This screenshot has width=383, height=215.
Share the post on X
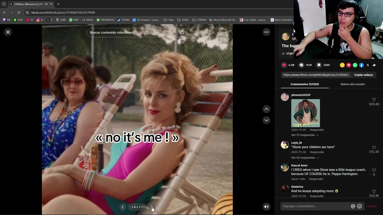[x=368, y=65]
